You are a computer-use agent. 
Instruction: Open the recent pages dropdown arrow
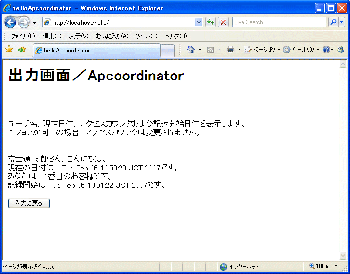point(34,23)
